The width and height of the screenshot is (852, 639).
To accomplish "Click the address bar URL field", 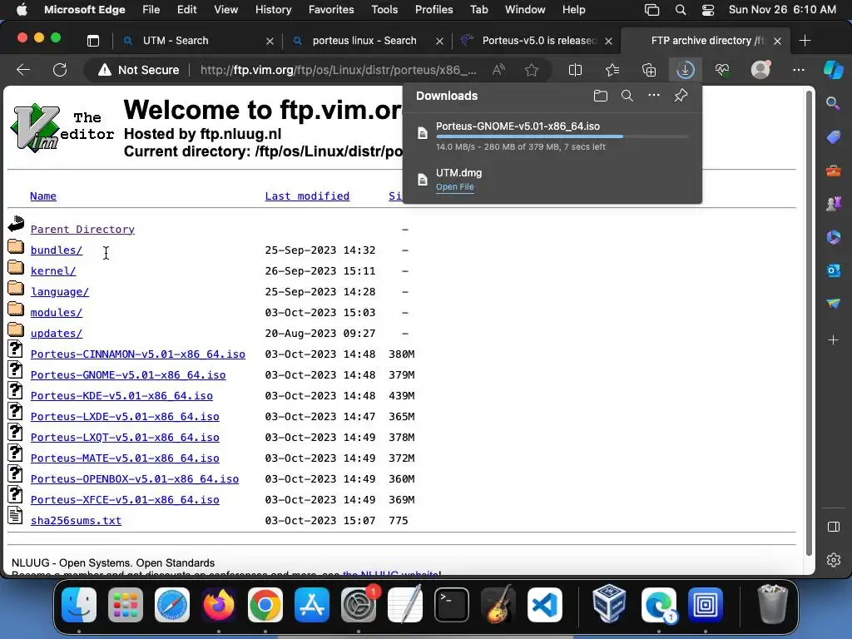I will [x=338, y=70].
